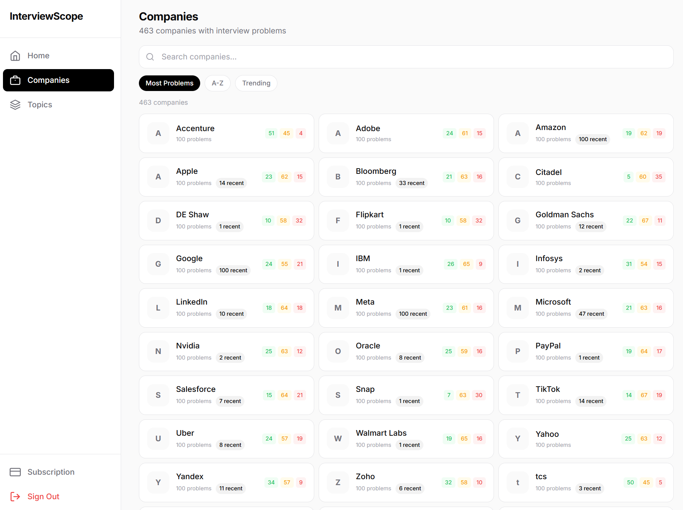Click Adobe's green 24 easy badge
Screen dimensions: 683x510
(x=449, y=133)
